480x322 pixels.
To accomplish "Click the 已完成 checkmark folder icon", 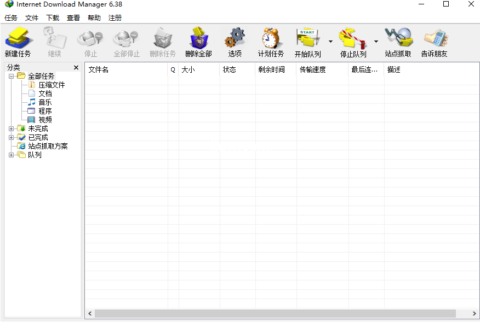I will tap(21, 137).
